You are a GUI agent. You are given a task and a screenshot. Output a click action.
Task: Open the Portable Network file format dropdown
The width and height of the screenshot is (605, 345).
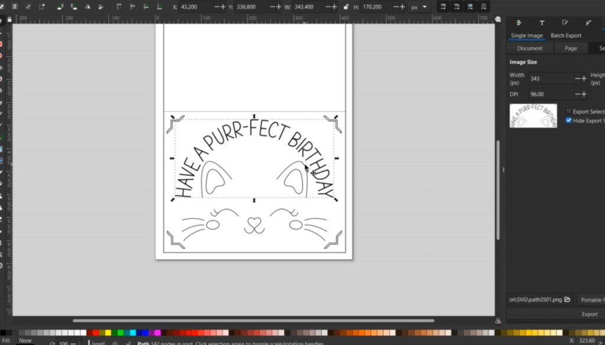(590, 300)
